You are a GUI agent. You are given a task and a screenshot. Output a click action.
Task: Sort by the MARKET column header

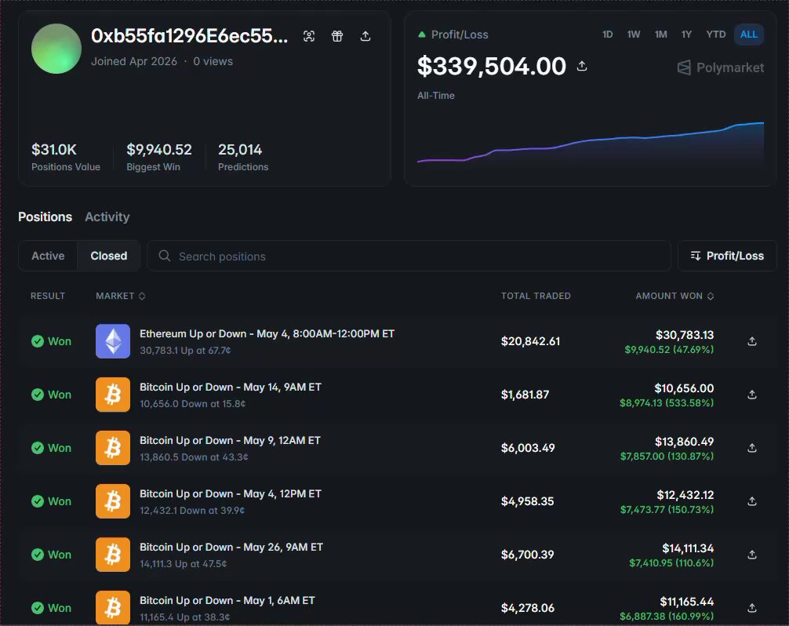(121, 296)
